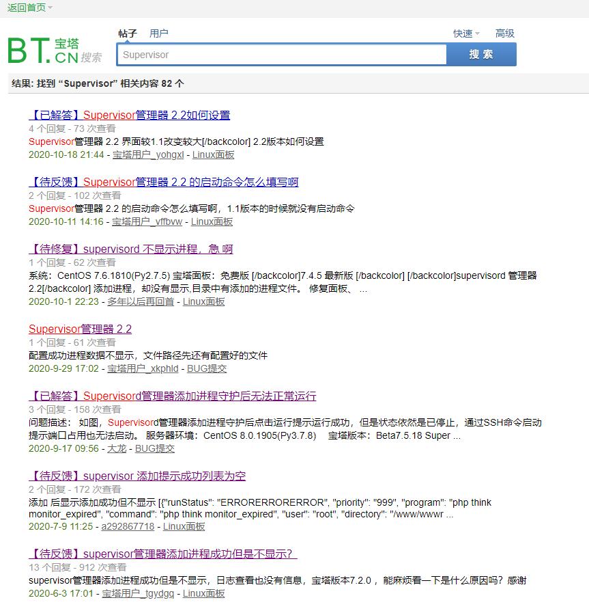View author 宝塔用户_xkphld profile

pos(143,368)
